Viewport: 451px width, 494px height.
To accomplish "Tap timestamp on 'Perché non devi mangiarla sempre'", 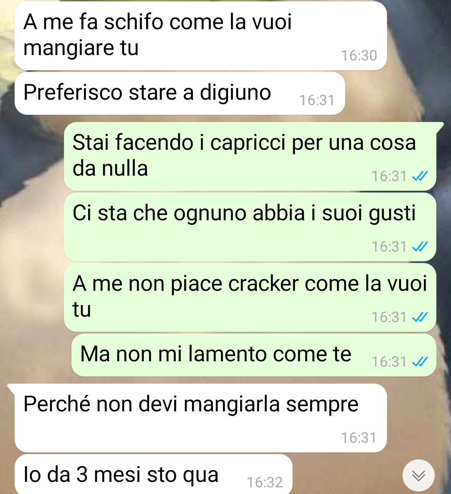I will click(359, 438).
